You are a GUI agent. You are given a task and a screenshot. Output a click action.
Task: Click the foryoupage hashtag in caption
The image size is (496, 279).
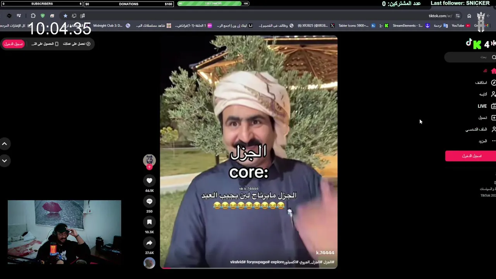click(x=257, y=262)
